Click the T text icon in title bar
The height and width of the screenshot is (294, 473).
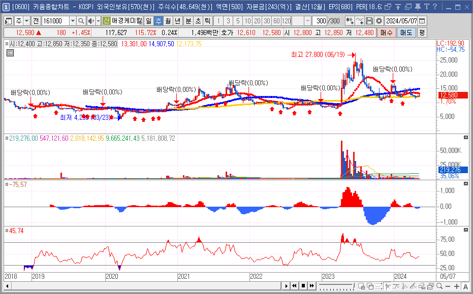coord(427,7)
